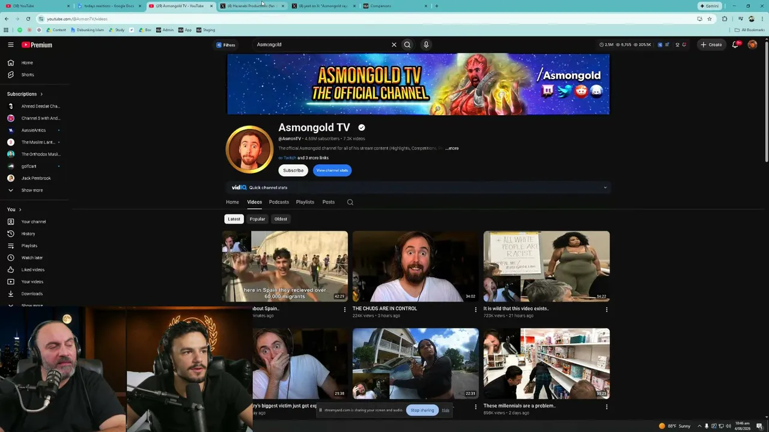Start voice search with the microphone icon
The width and height of the screenshot is (769, 432).
(426, 44)
